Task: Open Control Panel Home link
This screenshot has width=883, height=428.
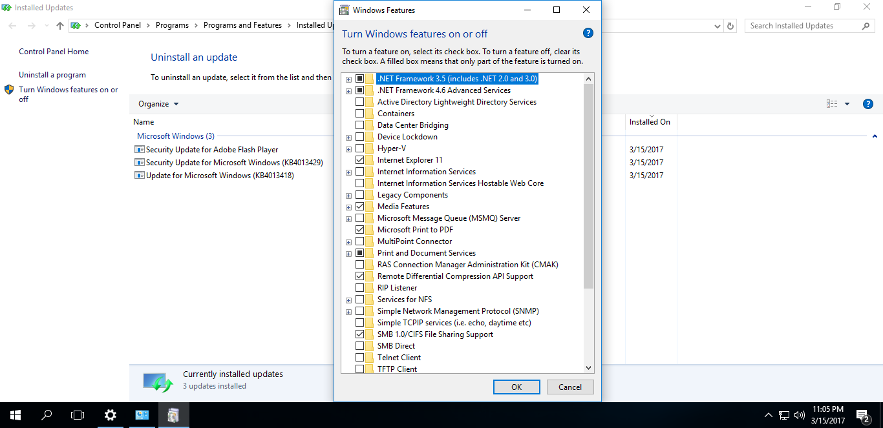Action: tap(54, 52)
